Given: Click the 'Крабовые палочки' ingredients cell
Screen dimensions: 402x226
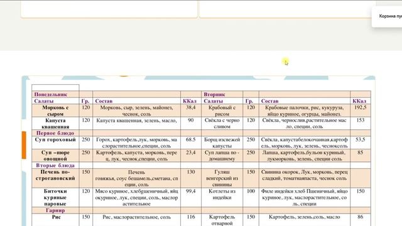Looking at the screenshot, I should (x=304, y=110).
